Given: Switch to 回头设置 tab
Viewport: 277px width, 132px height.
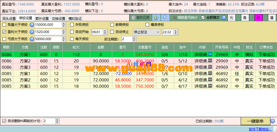Looking at the screenshot, I should (x=9, y=18).
